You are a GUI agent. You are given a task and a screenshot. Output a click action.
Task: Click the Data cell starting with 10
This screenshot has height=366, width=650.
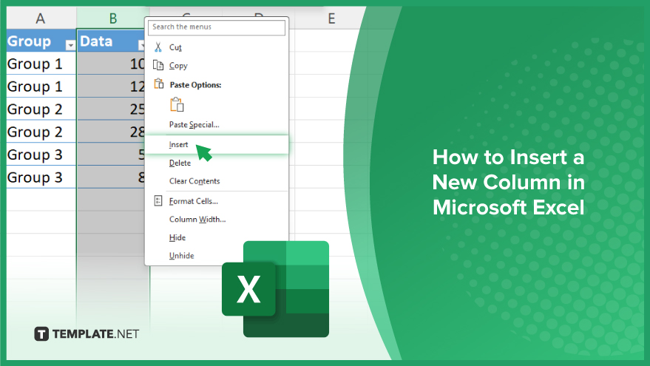click(x=111, y=64)
